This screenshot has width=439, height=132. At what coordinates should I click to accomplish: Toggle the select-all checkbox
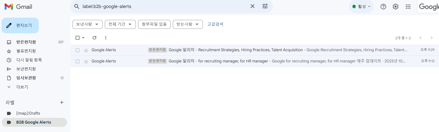(78, 38)
